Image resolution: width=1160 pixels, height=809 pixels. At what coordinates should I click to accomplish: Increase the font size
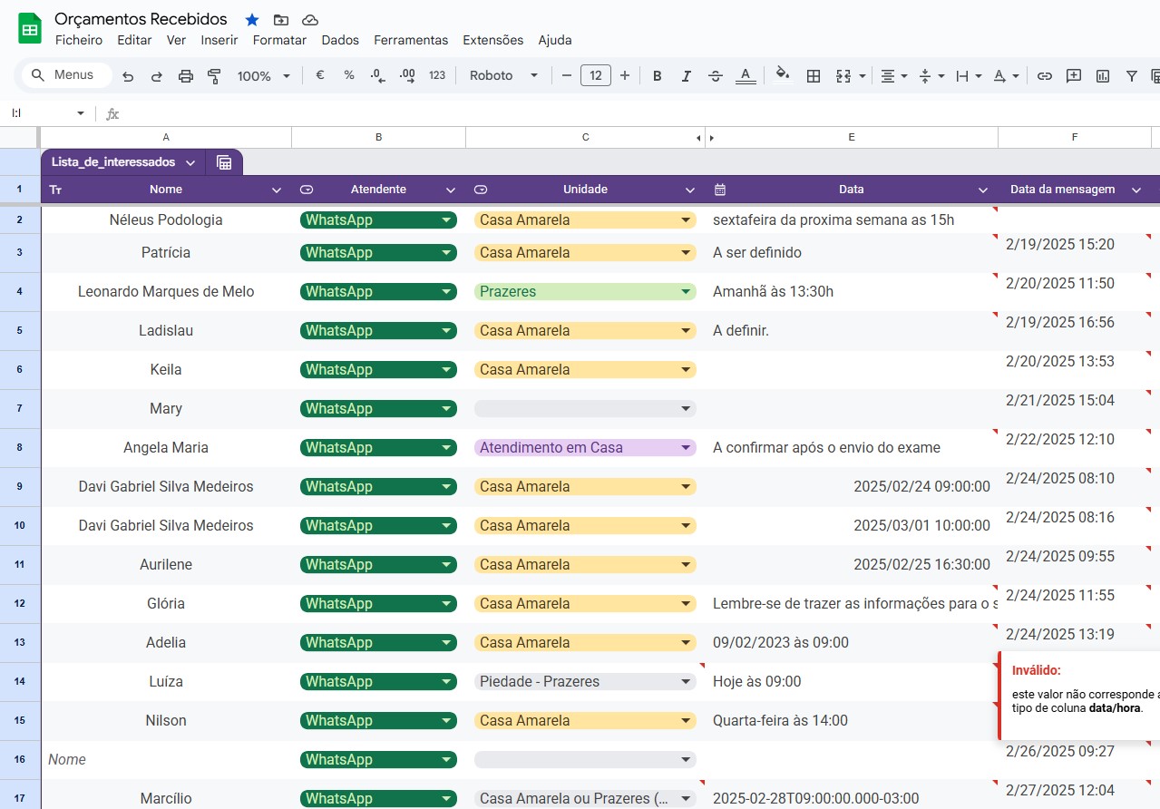(x=625, y=75)
